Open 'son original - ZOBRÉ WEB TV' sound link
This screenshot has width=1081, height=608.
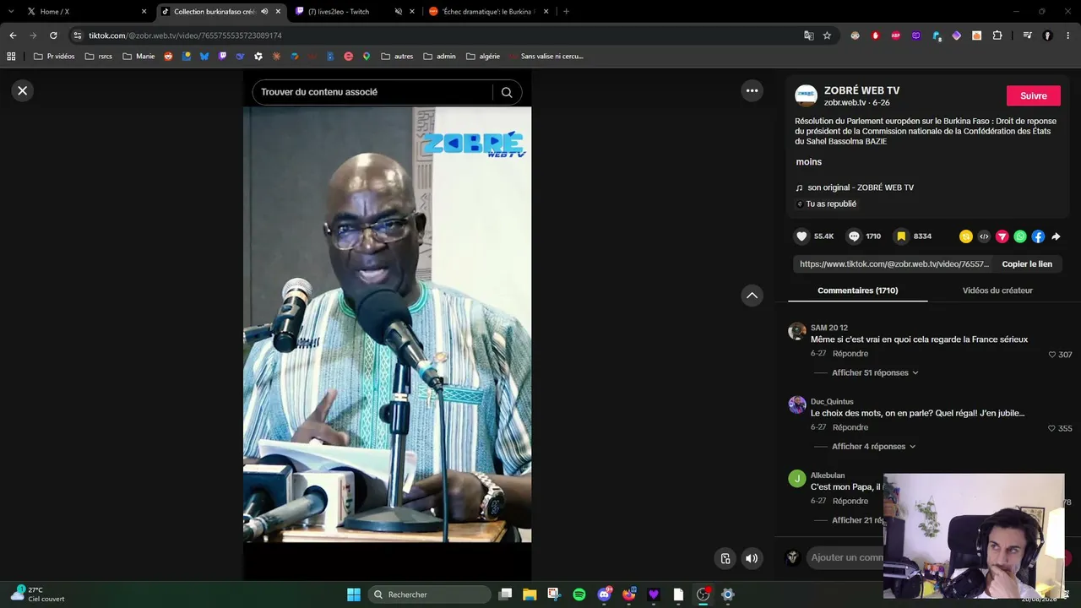point(861,187)
